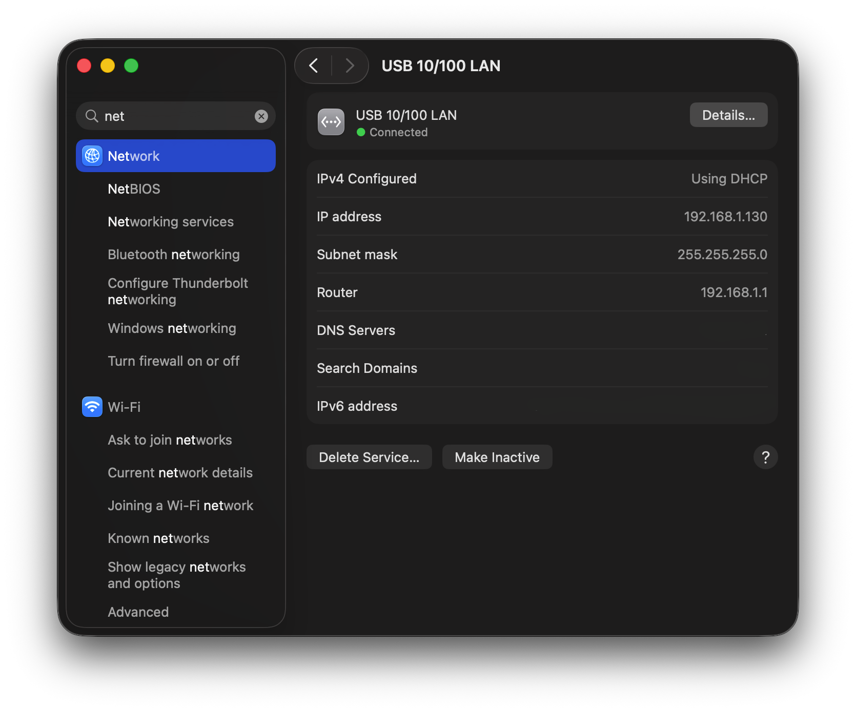Click the green full-screen window button
856x712 pixels.
click(131, 66)
